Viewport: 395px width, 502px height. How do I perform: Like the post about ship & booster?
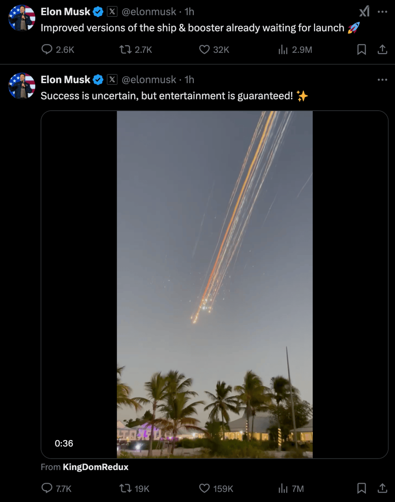coord(204,49)
